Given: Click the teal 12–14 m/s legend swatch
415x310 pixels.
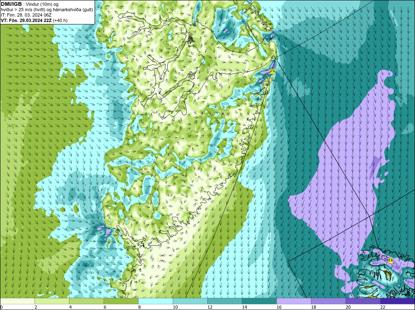Looking at the screenshot, I should [225, 301].
